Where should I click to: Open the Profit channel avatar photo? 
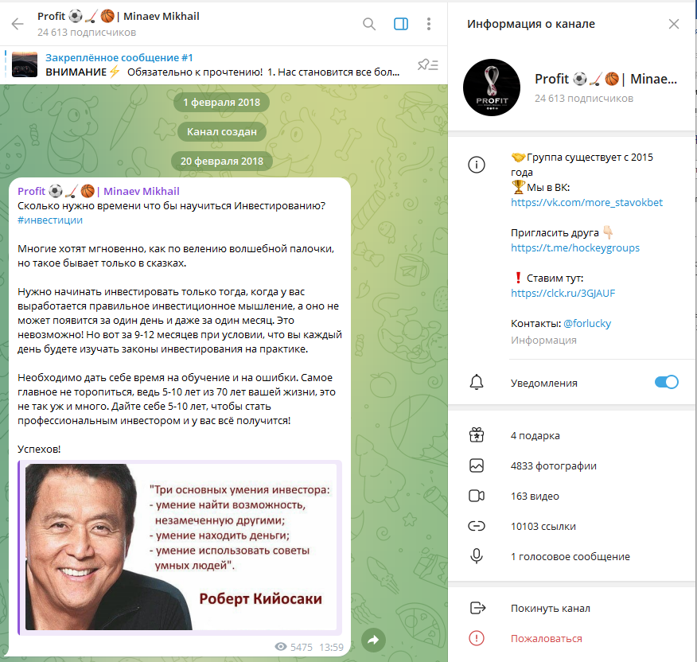492,88
